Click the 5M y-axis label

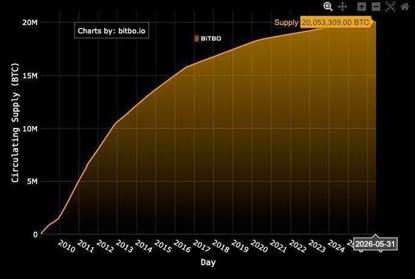click(x=32, y=182)
